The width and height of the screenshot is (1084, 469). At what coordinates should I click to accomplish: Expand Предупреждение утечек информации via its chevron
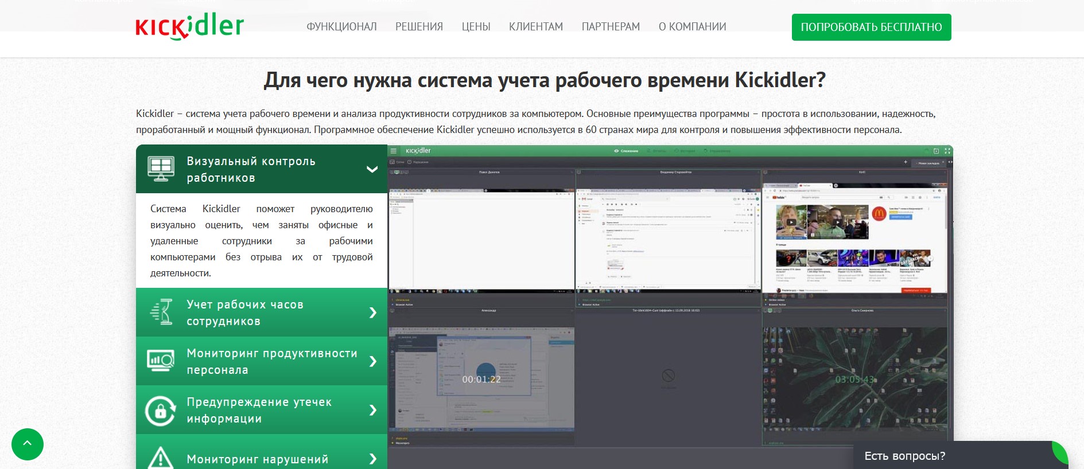pos(372,410)
